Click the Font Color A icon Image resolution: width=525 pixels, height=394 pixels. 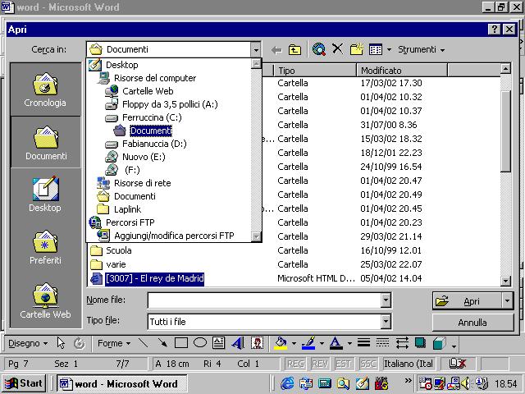coord(336,343)
